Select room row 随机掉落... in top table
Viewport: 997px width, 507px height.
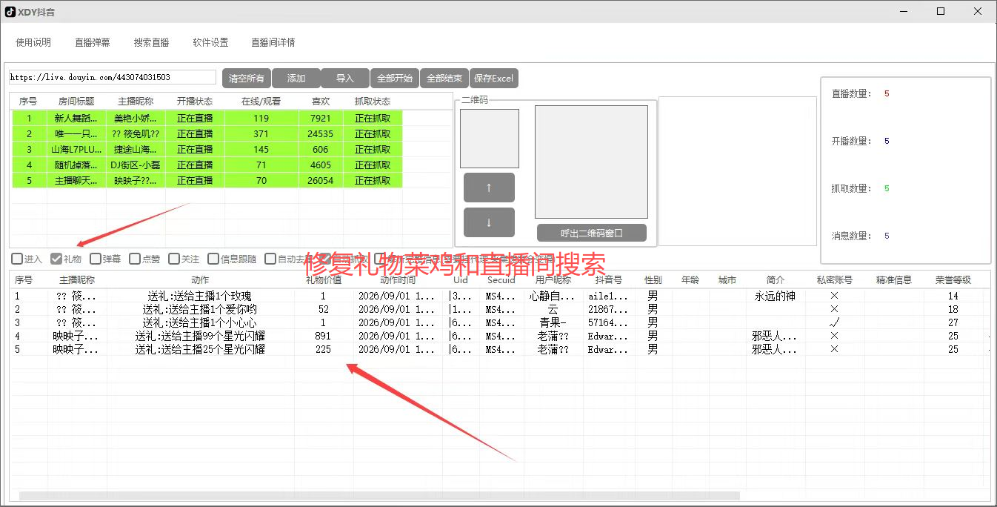click(x=207, y=165)
